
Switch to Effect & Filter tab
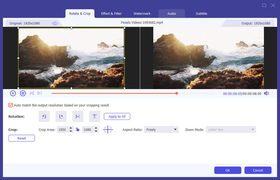click(111, 14)
